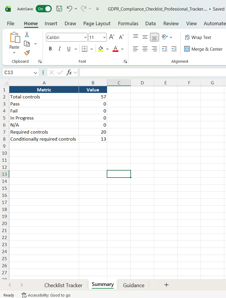Screen dimensions: 226x298
Task: Undo the last action
Action: 69,9
